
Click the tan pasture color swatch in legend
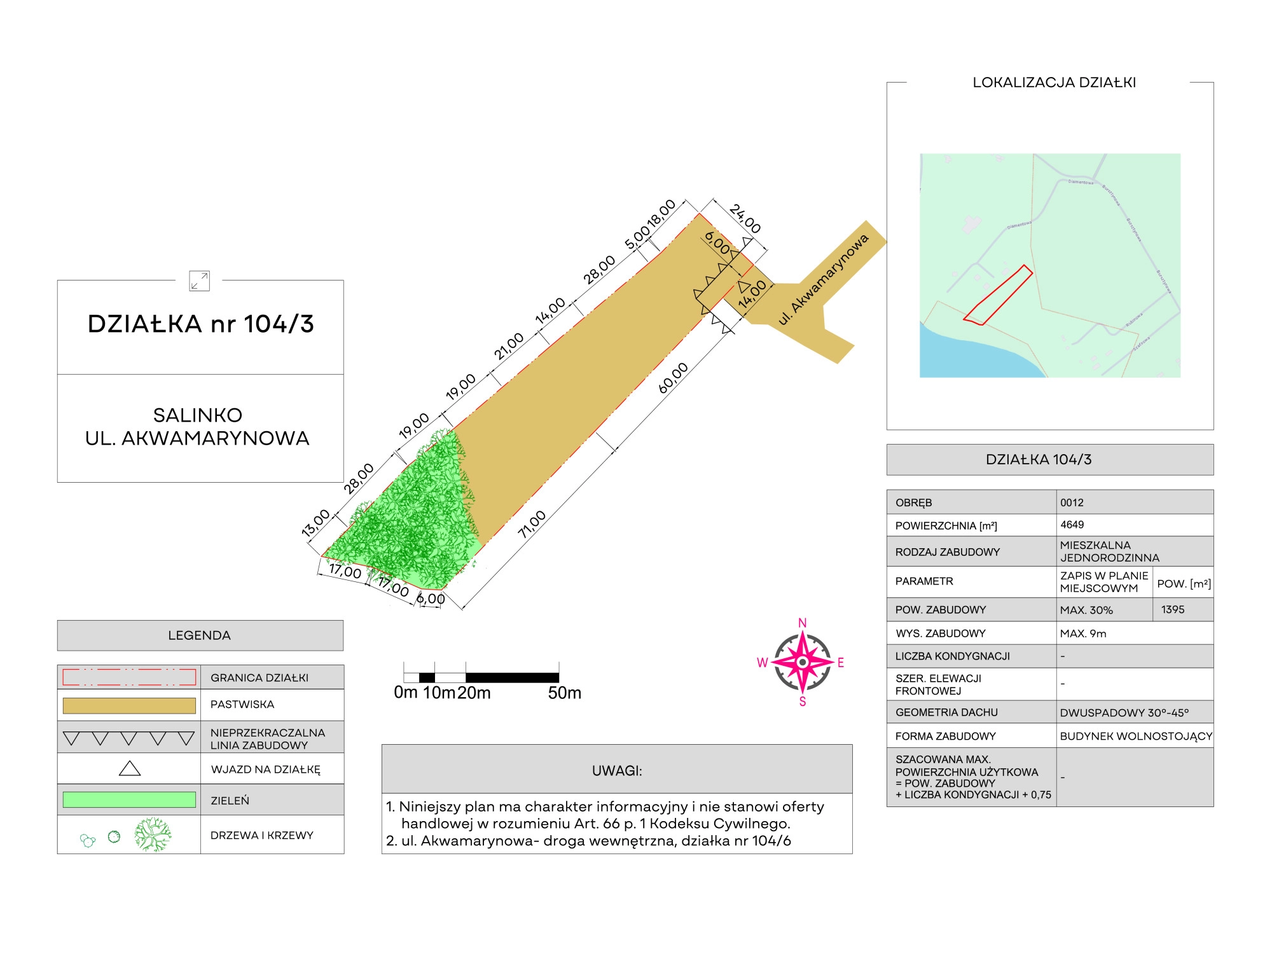coord(129,705)
